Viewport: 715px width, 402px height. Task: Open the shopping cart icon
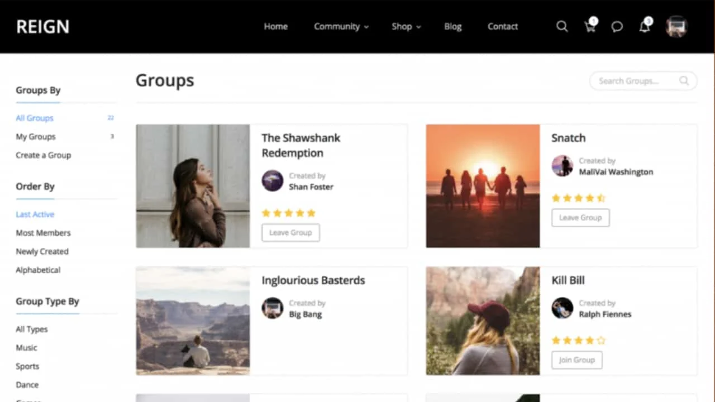point(590,26)
